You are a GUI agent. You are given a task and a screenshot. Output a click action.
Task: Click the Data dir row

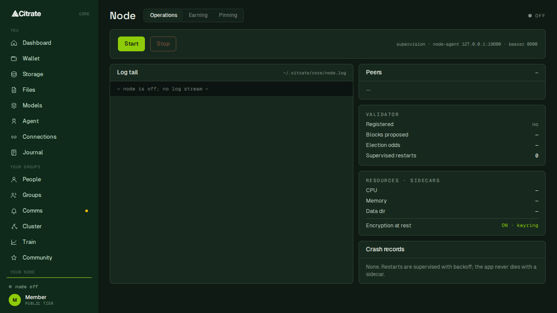pyautogui.click(x=452, y=211)
